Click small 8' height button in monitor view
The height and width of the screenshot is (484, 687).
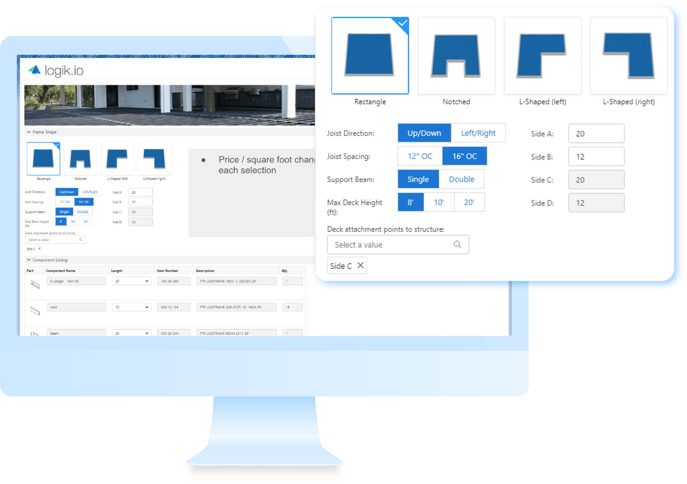tap(61, 222)
